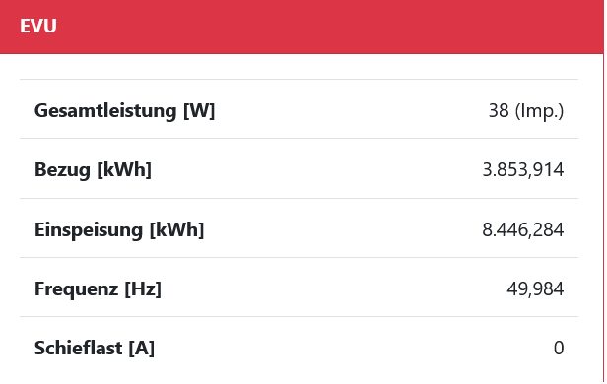The height and width of the screenshot is (384, 607).
Task: Click the Einspeisung [kWh] label
Action: tap(119, 230)
